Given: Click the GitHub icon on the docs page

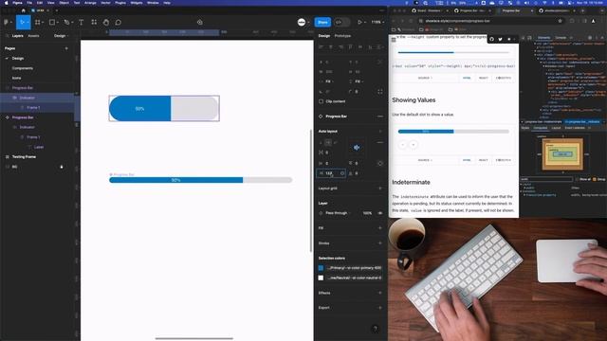Looking at the screenshot, I should [491, 39].
